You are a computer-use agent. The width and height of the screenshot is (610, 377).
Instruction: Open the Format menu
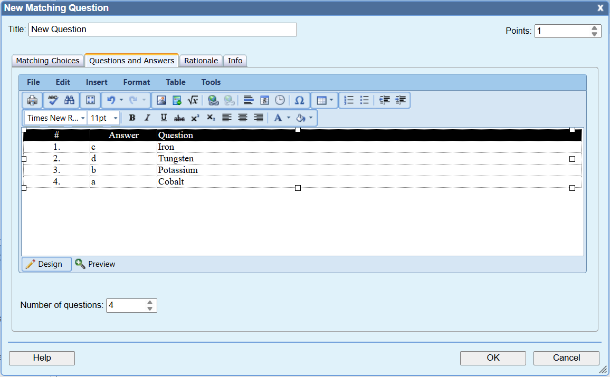[x=136, y=82]
